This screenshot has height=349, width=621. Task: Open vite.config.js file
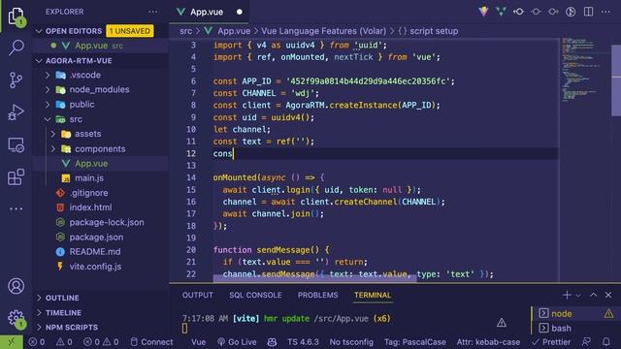[95, 267]
